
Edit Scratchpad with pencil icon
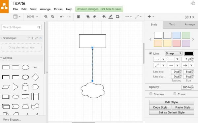click(37, 38)
